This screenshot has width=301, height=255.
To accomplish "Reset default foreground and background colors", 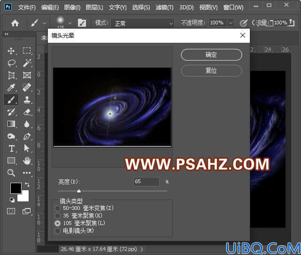I will point(12,200).
